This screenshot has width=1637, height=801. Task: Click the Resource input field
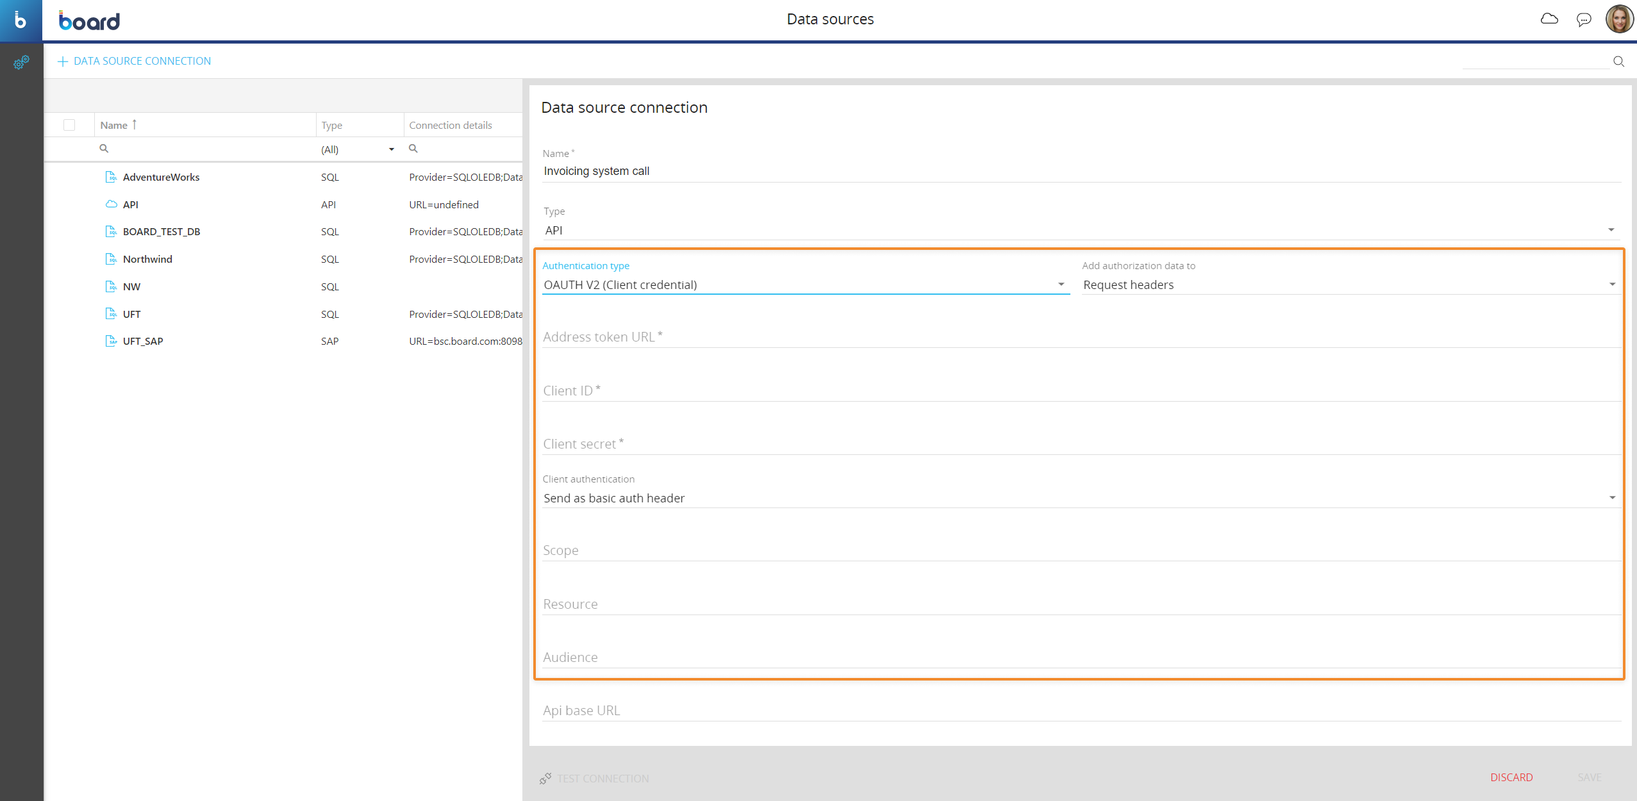[x=1081, y=604]
